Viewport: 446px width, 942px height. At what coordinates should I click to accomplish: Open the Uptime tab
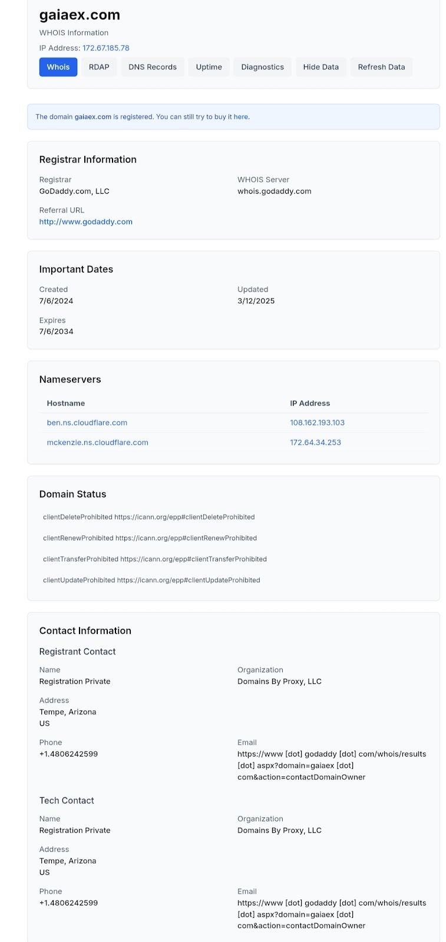click(x=209, y=67)
